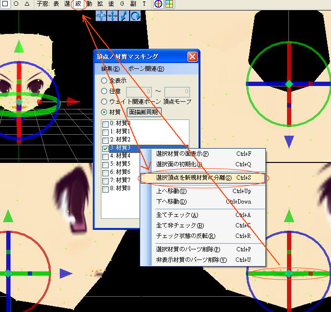Choose 選択面の初期化 from context menu
This screenshot has height=312, width=331.
click(203, 164)
